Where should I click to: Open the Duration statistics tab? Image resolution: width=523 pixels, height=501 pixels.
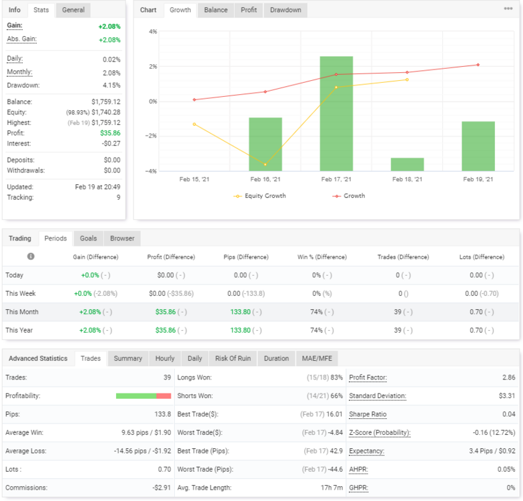[276, 358]
